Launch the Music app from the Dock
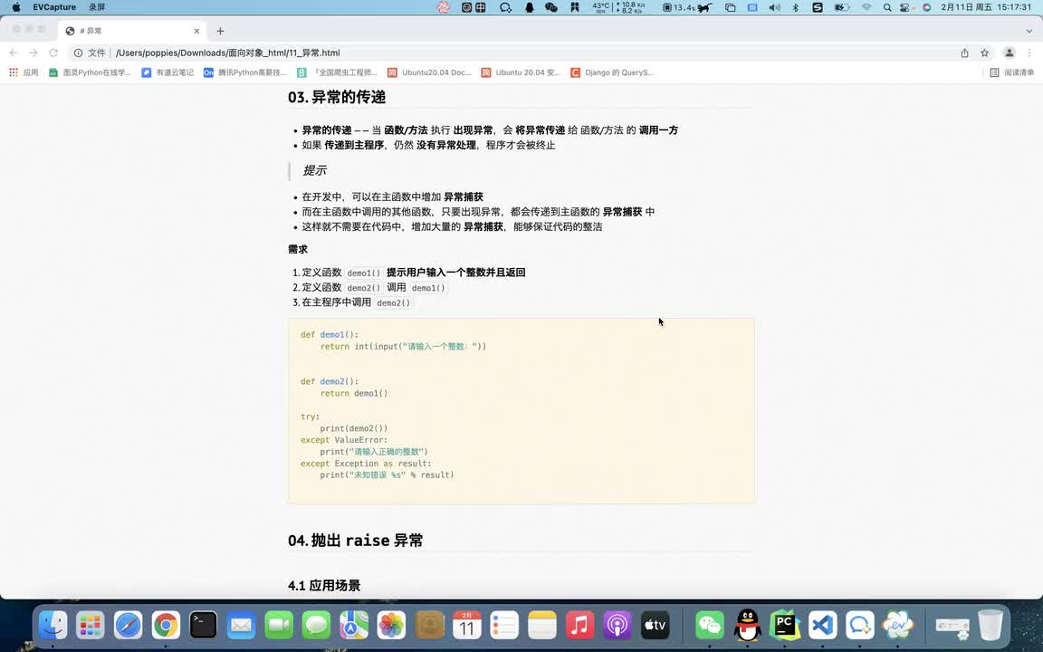This screenshot has height=652, width=1043. tap(580, 626)
